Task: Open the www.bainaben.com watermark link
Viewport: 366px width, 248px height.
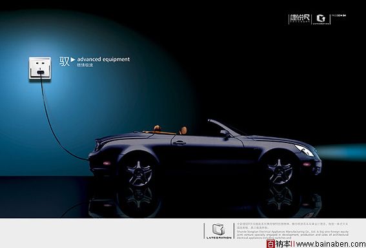Action: coord(330,244)
